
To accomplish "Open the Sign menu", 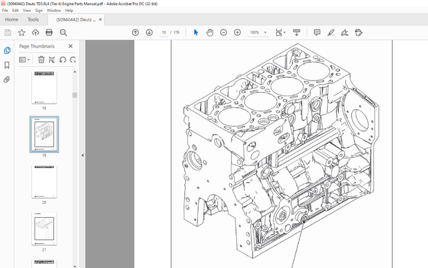I will tap(39, 10).
